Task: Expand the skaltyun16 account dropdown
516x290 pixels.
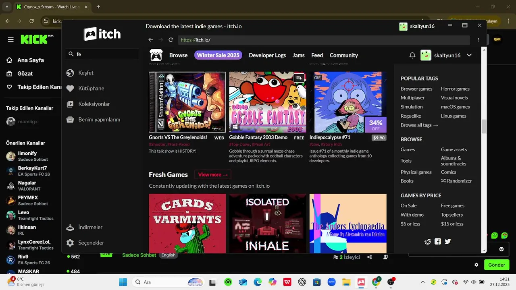Action: point(469,55)
